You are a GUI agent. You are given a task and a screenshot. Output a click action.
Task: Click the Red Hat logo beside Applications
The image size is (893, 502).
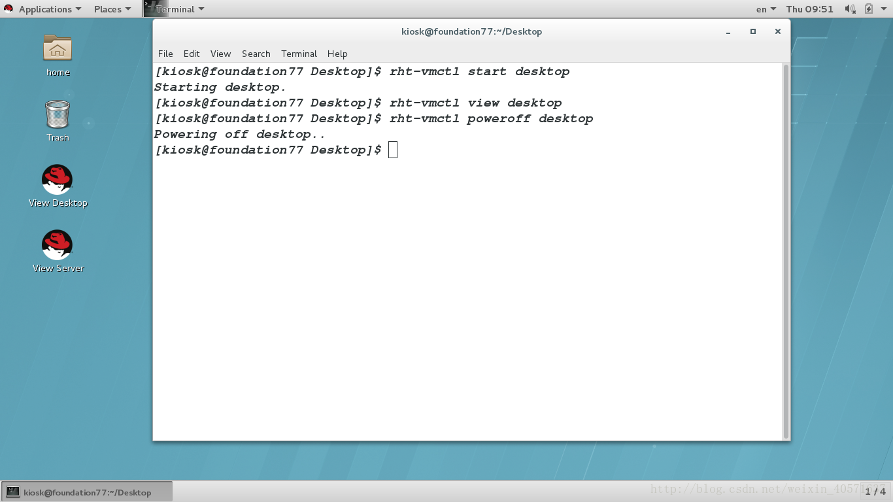point(8,9)
